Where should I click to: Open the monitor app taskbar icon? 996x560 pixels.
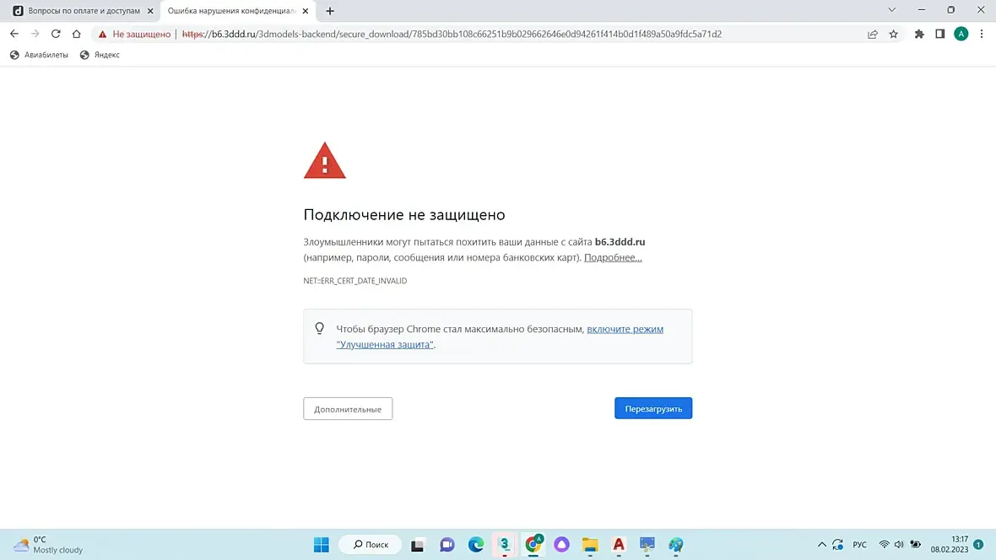[647, 545]
